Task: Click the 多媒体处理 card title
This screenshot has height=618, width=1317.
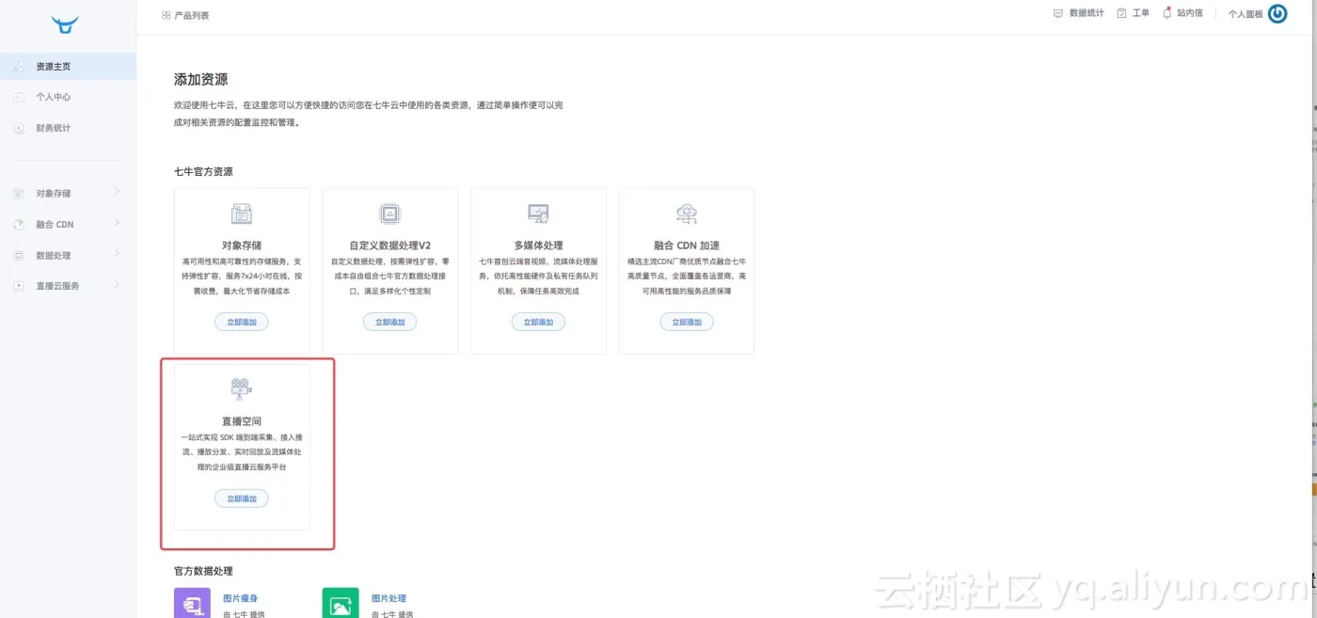Action: (x=538, y=246)
